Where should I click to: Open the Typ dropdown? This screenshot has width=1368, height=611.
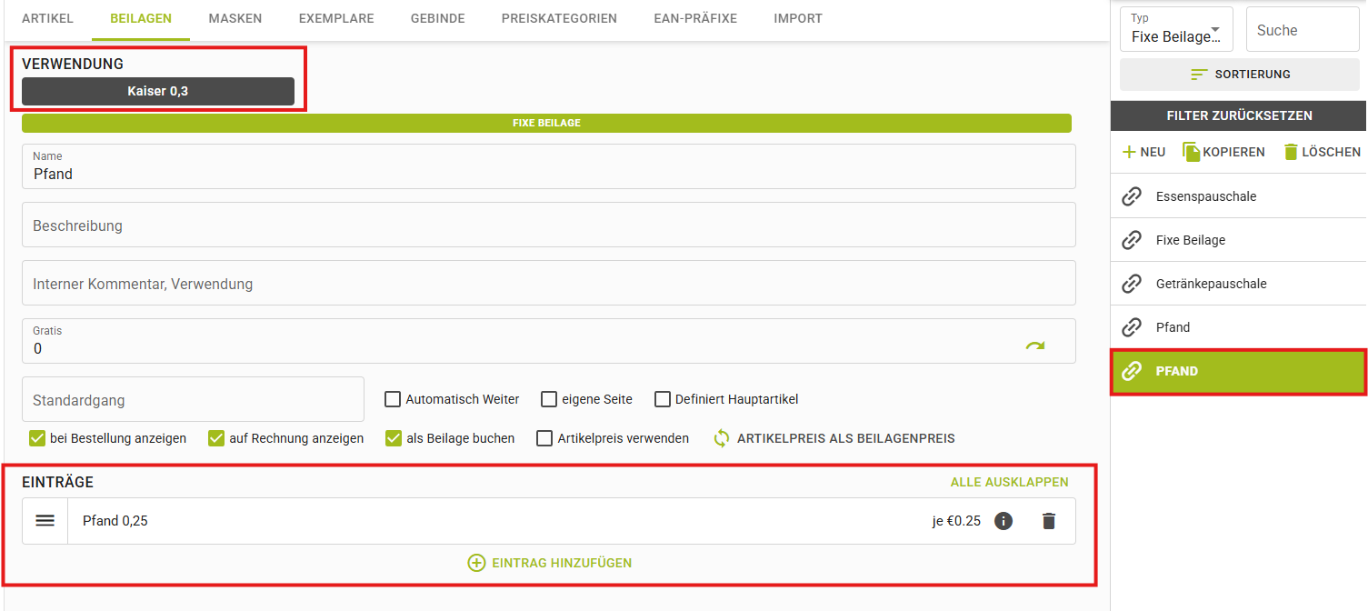pos(1176,30)
